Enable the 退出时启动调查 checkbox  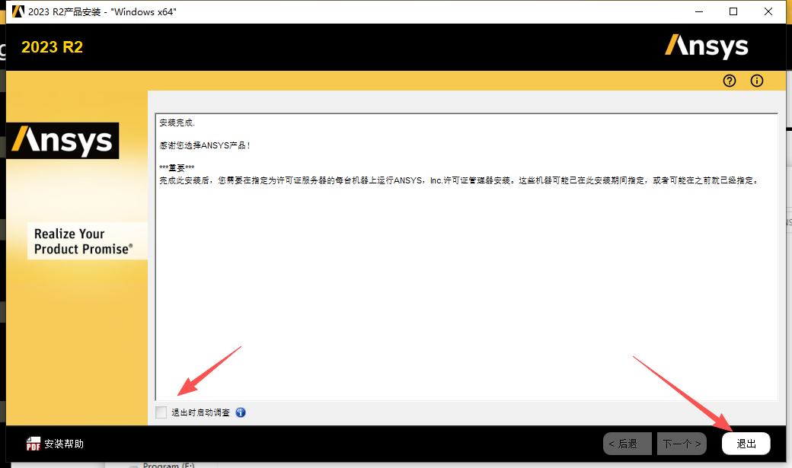(161, 412)
